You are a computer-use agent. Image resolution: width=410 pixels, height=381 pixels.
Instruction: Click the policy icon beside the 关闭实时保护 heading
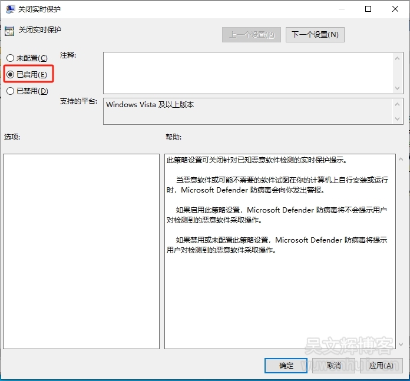click(9, 31)
